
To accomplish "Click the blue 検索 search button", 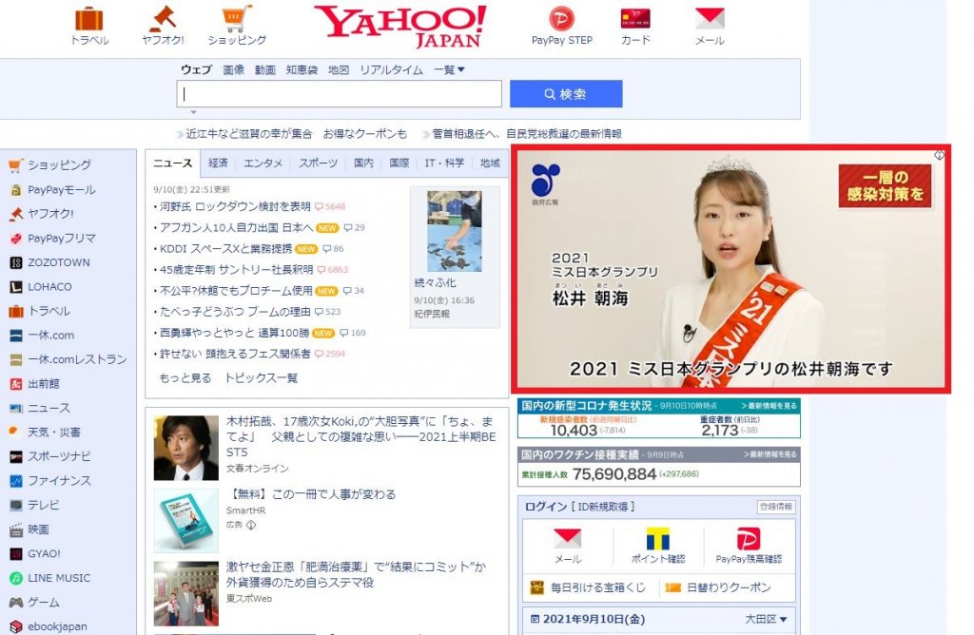I will [566, 94].
